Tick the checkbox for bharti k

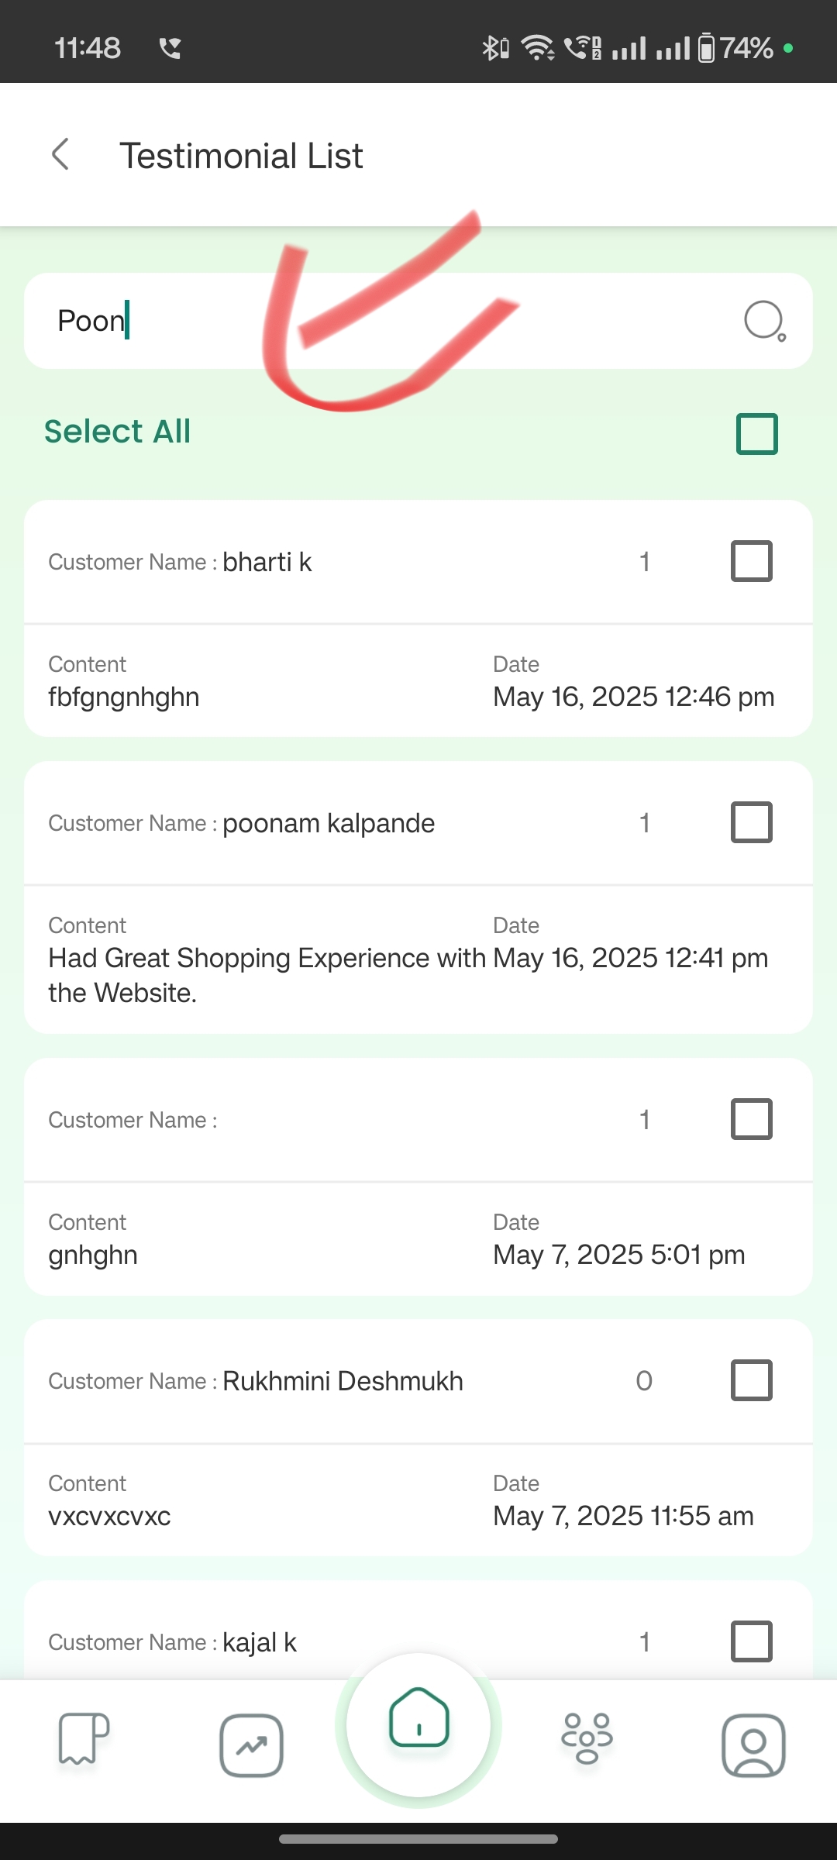751,561
